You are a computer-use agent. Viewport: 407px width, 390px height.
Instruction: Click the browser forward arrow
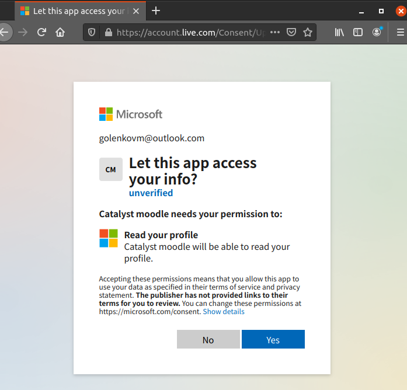pos(23,32)
